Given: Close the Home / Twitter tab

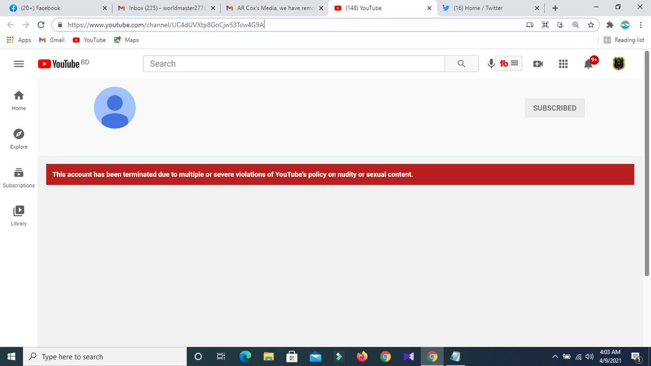Looking at the screenshot, I should coord(537,8).
